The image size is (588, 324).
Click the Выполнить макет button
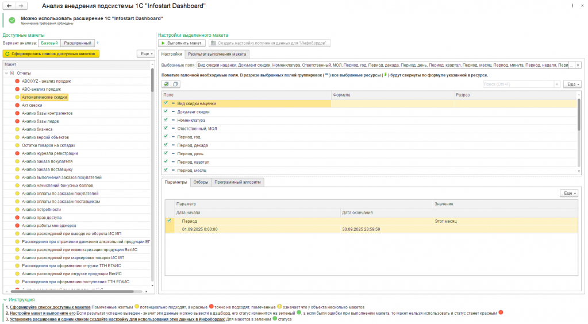182,43
